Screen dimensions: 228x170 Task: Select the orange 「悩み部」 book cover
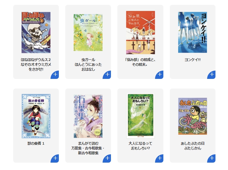tap(141, 32)
